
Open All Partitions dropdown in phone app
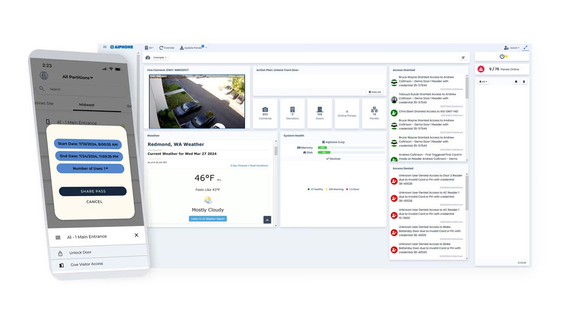coord(77,77)
